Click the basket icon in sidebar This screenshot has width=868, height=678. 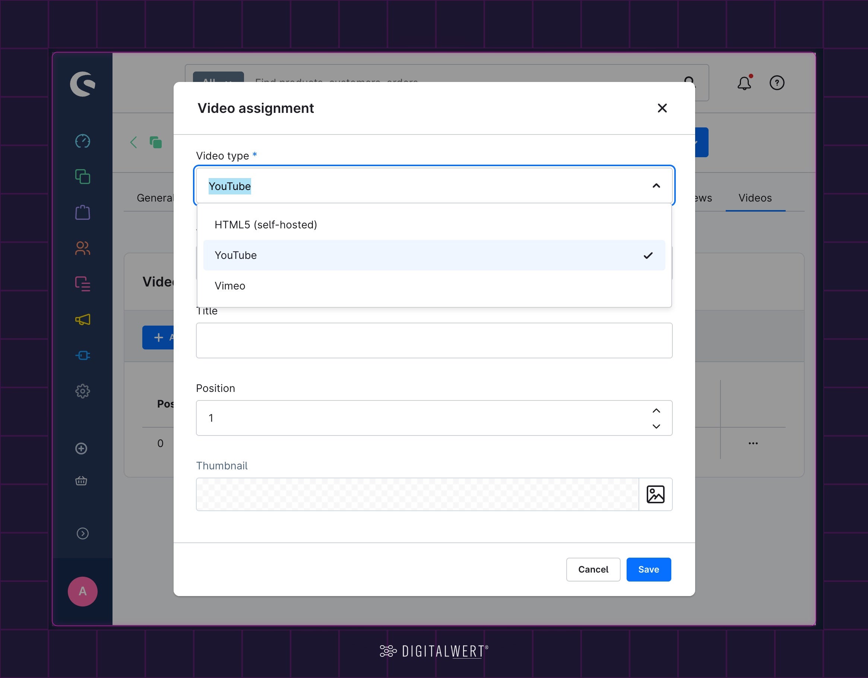coord(82,481)
